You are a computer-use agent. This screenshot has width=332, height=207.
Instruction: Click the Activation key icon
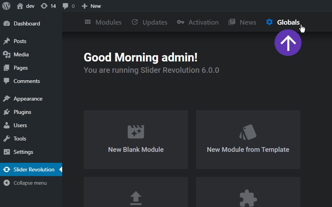pos(180,22)
